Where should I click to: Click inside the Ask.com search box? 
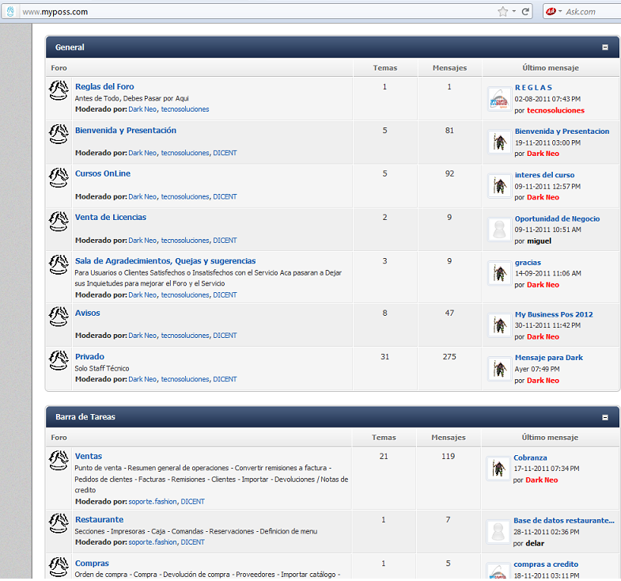pyautogui.click(x=592, y=12)
